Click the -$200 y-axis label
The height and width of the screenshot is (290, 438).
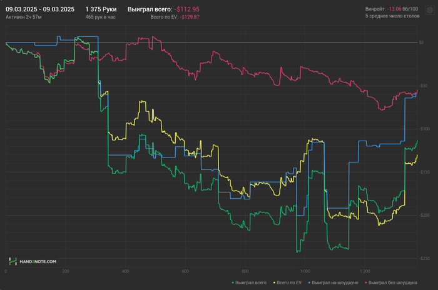(x=424, y=215)
